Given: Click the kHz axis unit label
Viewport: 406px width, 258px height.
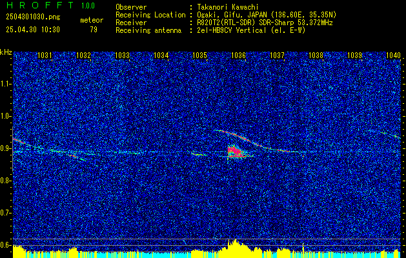Looking at the screenshot, I should click(6, 52).
